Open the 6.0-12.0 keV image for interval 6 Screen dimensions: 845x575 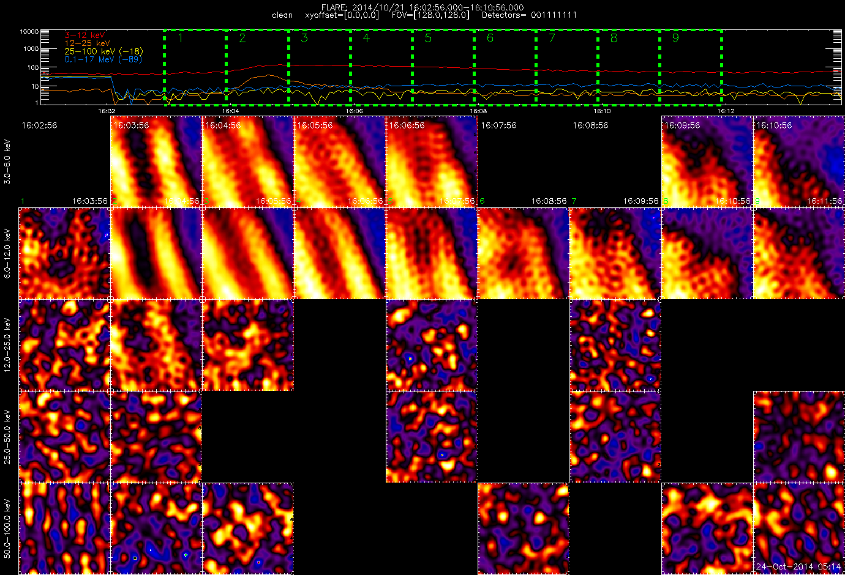524,253
